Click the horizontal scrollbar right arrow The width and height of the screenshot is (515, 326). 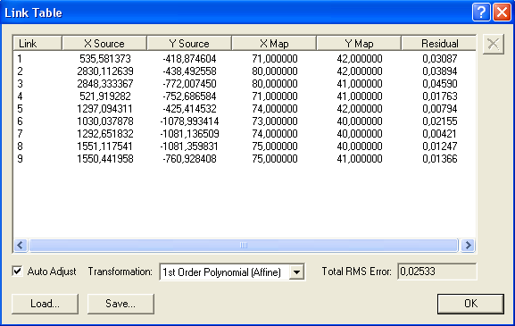click(x=468, y=245)
